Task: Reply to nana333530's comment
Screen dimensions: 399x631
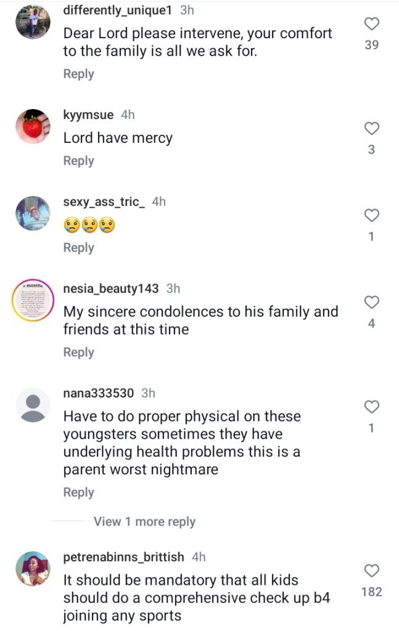Action: pos(78,492)
